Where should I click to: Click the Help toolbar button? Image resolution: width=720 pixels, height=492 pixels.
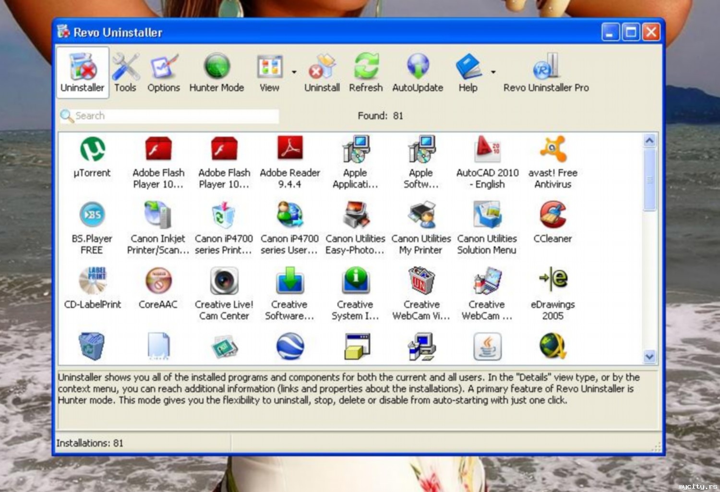point(468,73)
